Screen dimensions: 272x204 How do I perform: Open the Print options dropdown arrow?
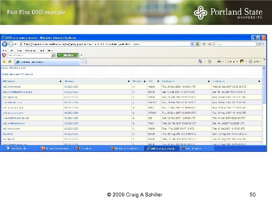click(x=223, y=62)
